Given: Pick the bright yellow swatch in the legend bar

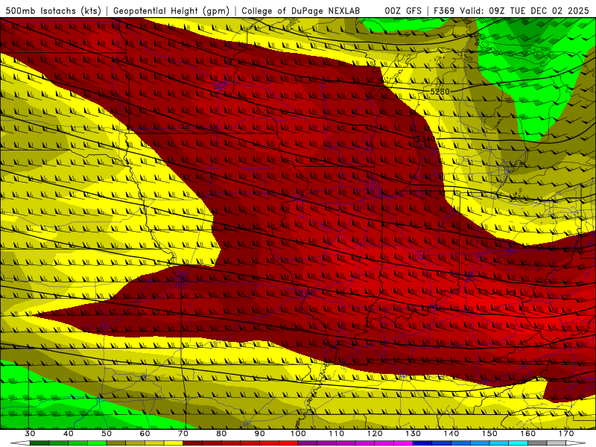Looking at the screenshot, I should click(x=174, y=443).
